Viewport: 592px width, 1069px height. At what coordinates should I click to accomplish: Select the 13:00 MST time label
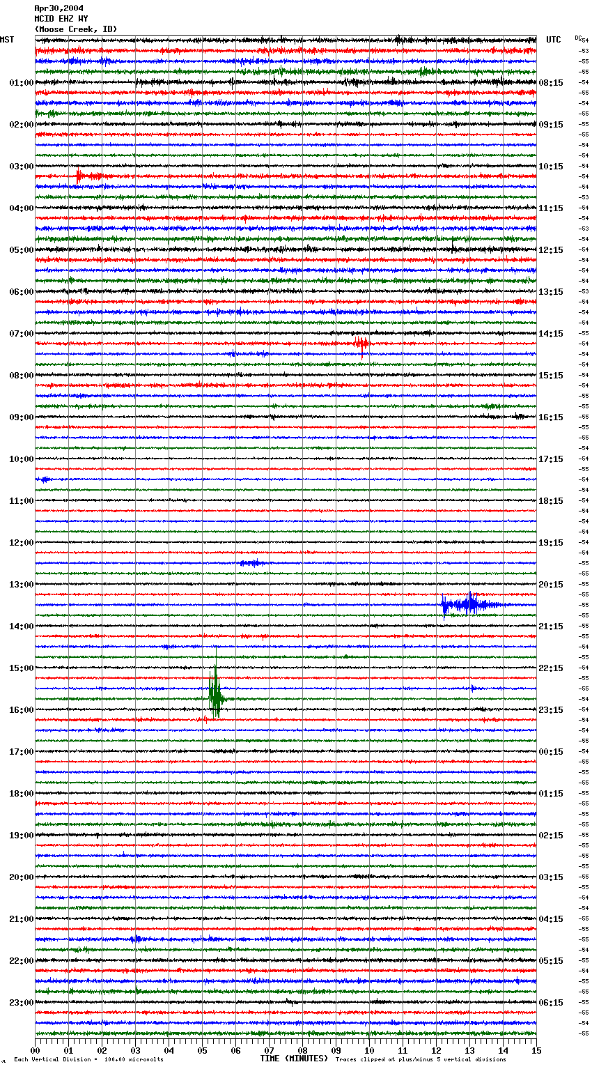(x=22, y=585)
